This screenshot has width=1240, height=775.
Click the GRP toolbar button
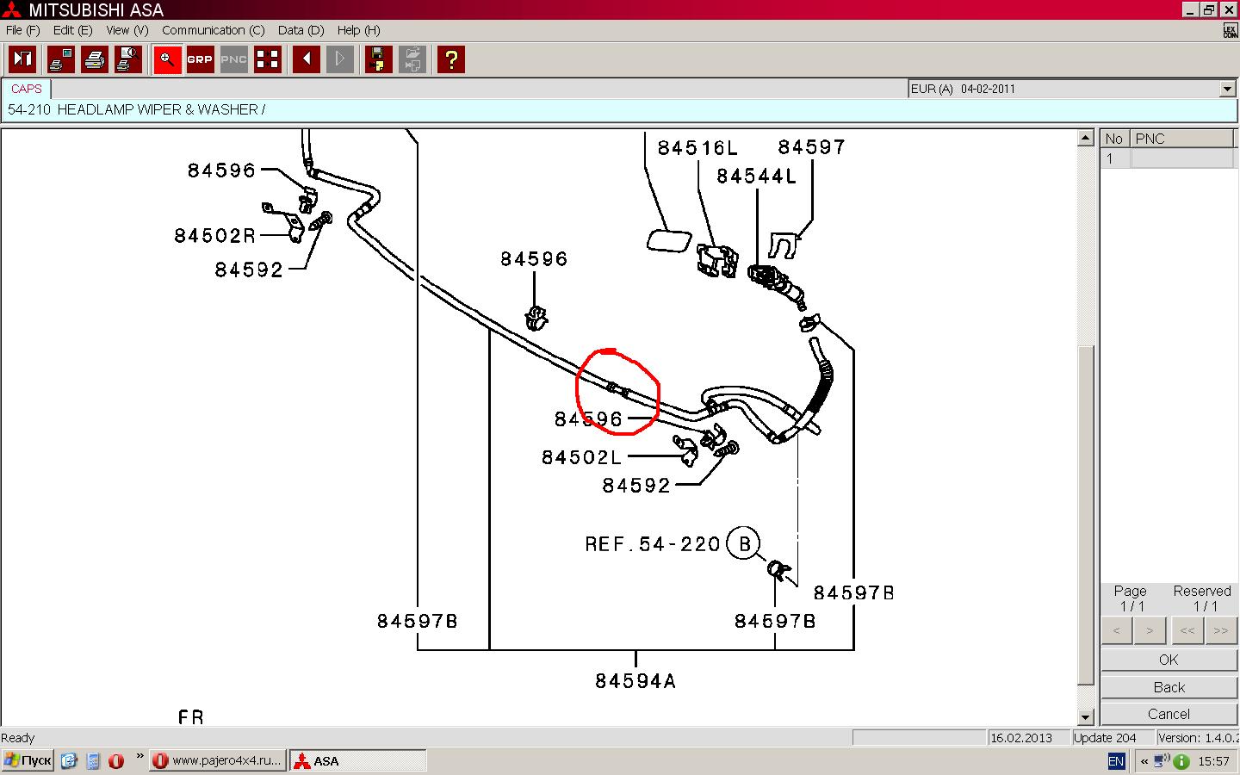pos(200,59)
